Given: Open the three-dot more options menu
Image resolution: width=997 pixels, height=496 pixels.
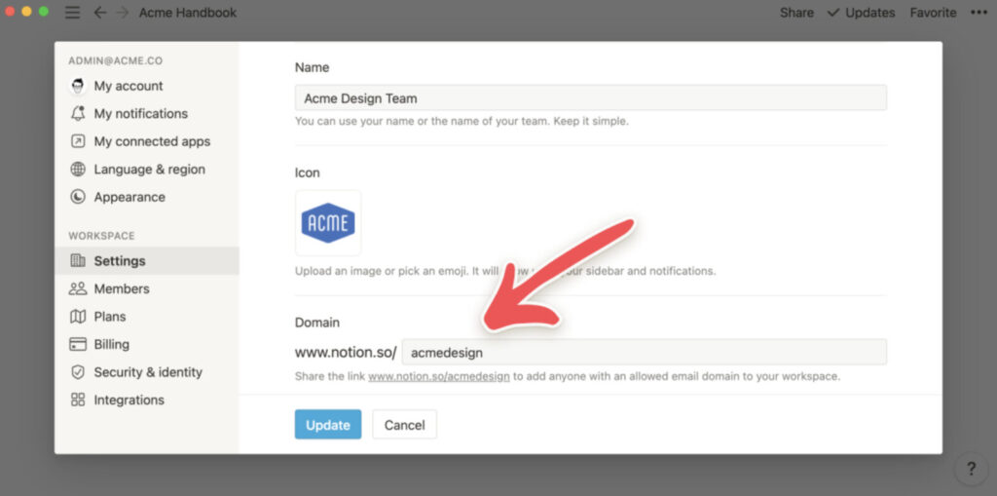Looking at the screenshot, I should [x=979, y=13].
